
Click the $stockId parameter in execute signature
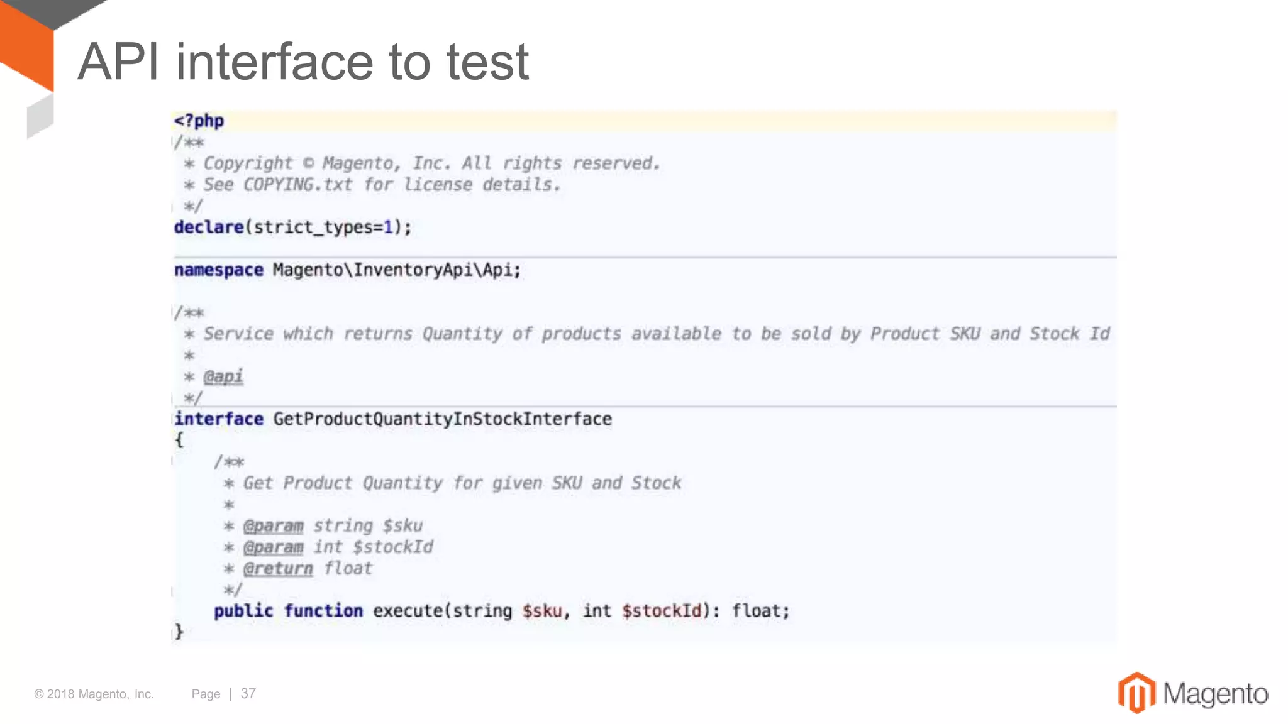[662, 611]
